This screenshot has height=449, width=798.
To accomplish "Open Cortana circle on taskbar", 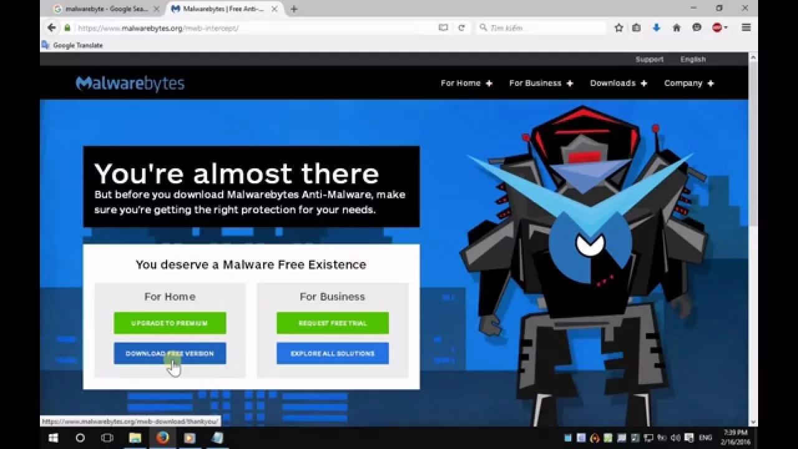I will pyautogui.click(x=80, y=438).
